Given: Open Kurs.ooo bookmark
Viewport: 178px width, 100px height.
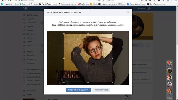Looking at the screenshot, I should coord(122,4).
